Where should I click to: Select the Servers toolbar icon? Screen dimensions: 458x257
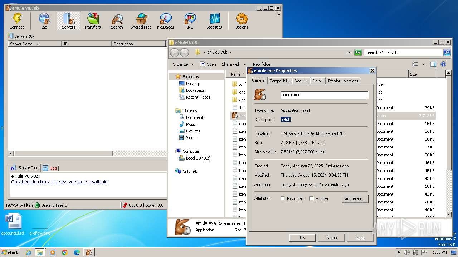pos(68,21)
